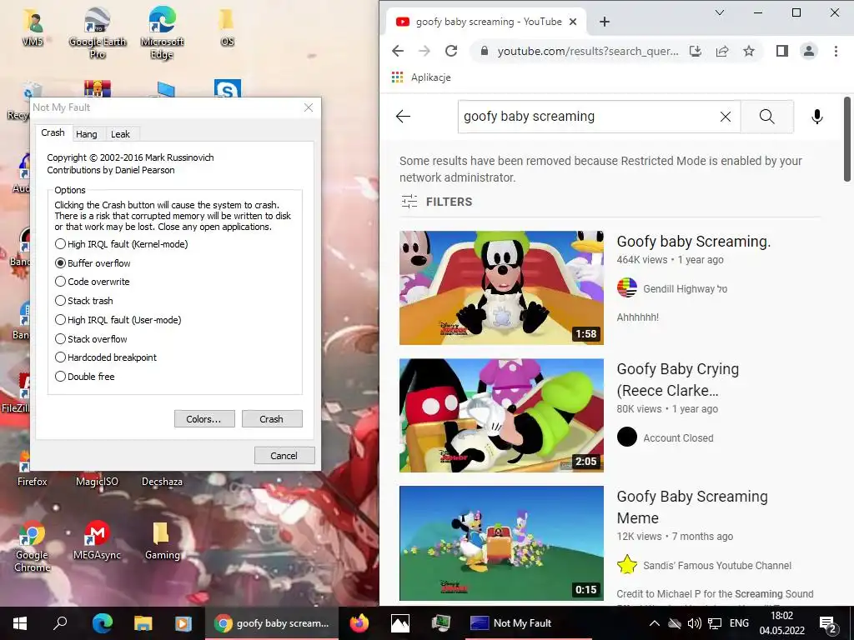Click the Crash button in the dialog

click(x=272, y=419)
